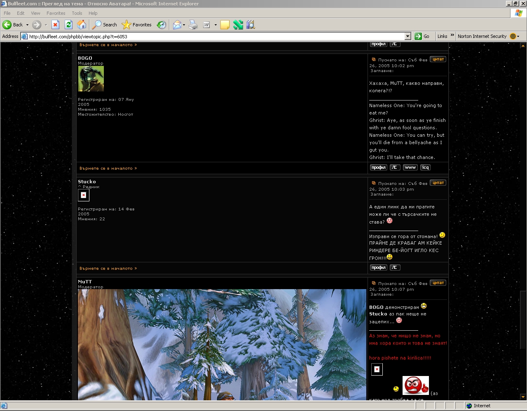Click MuTT's large snowy forest avatar
This screenshot has width=527, height=411.
point(222,345)
